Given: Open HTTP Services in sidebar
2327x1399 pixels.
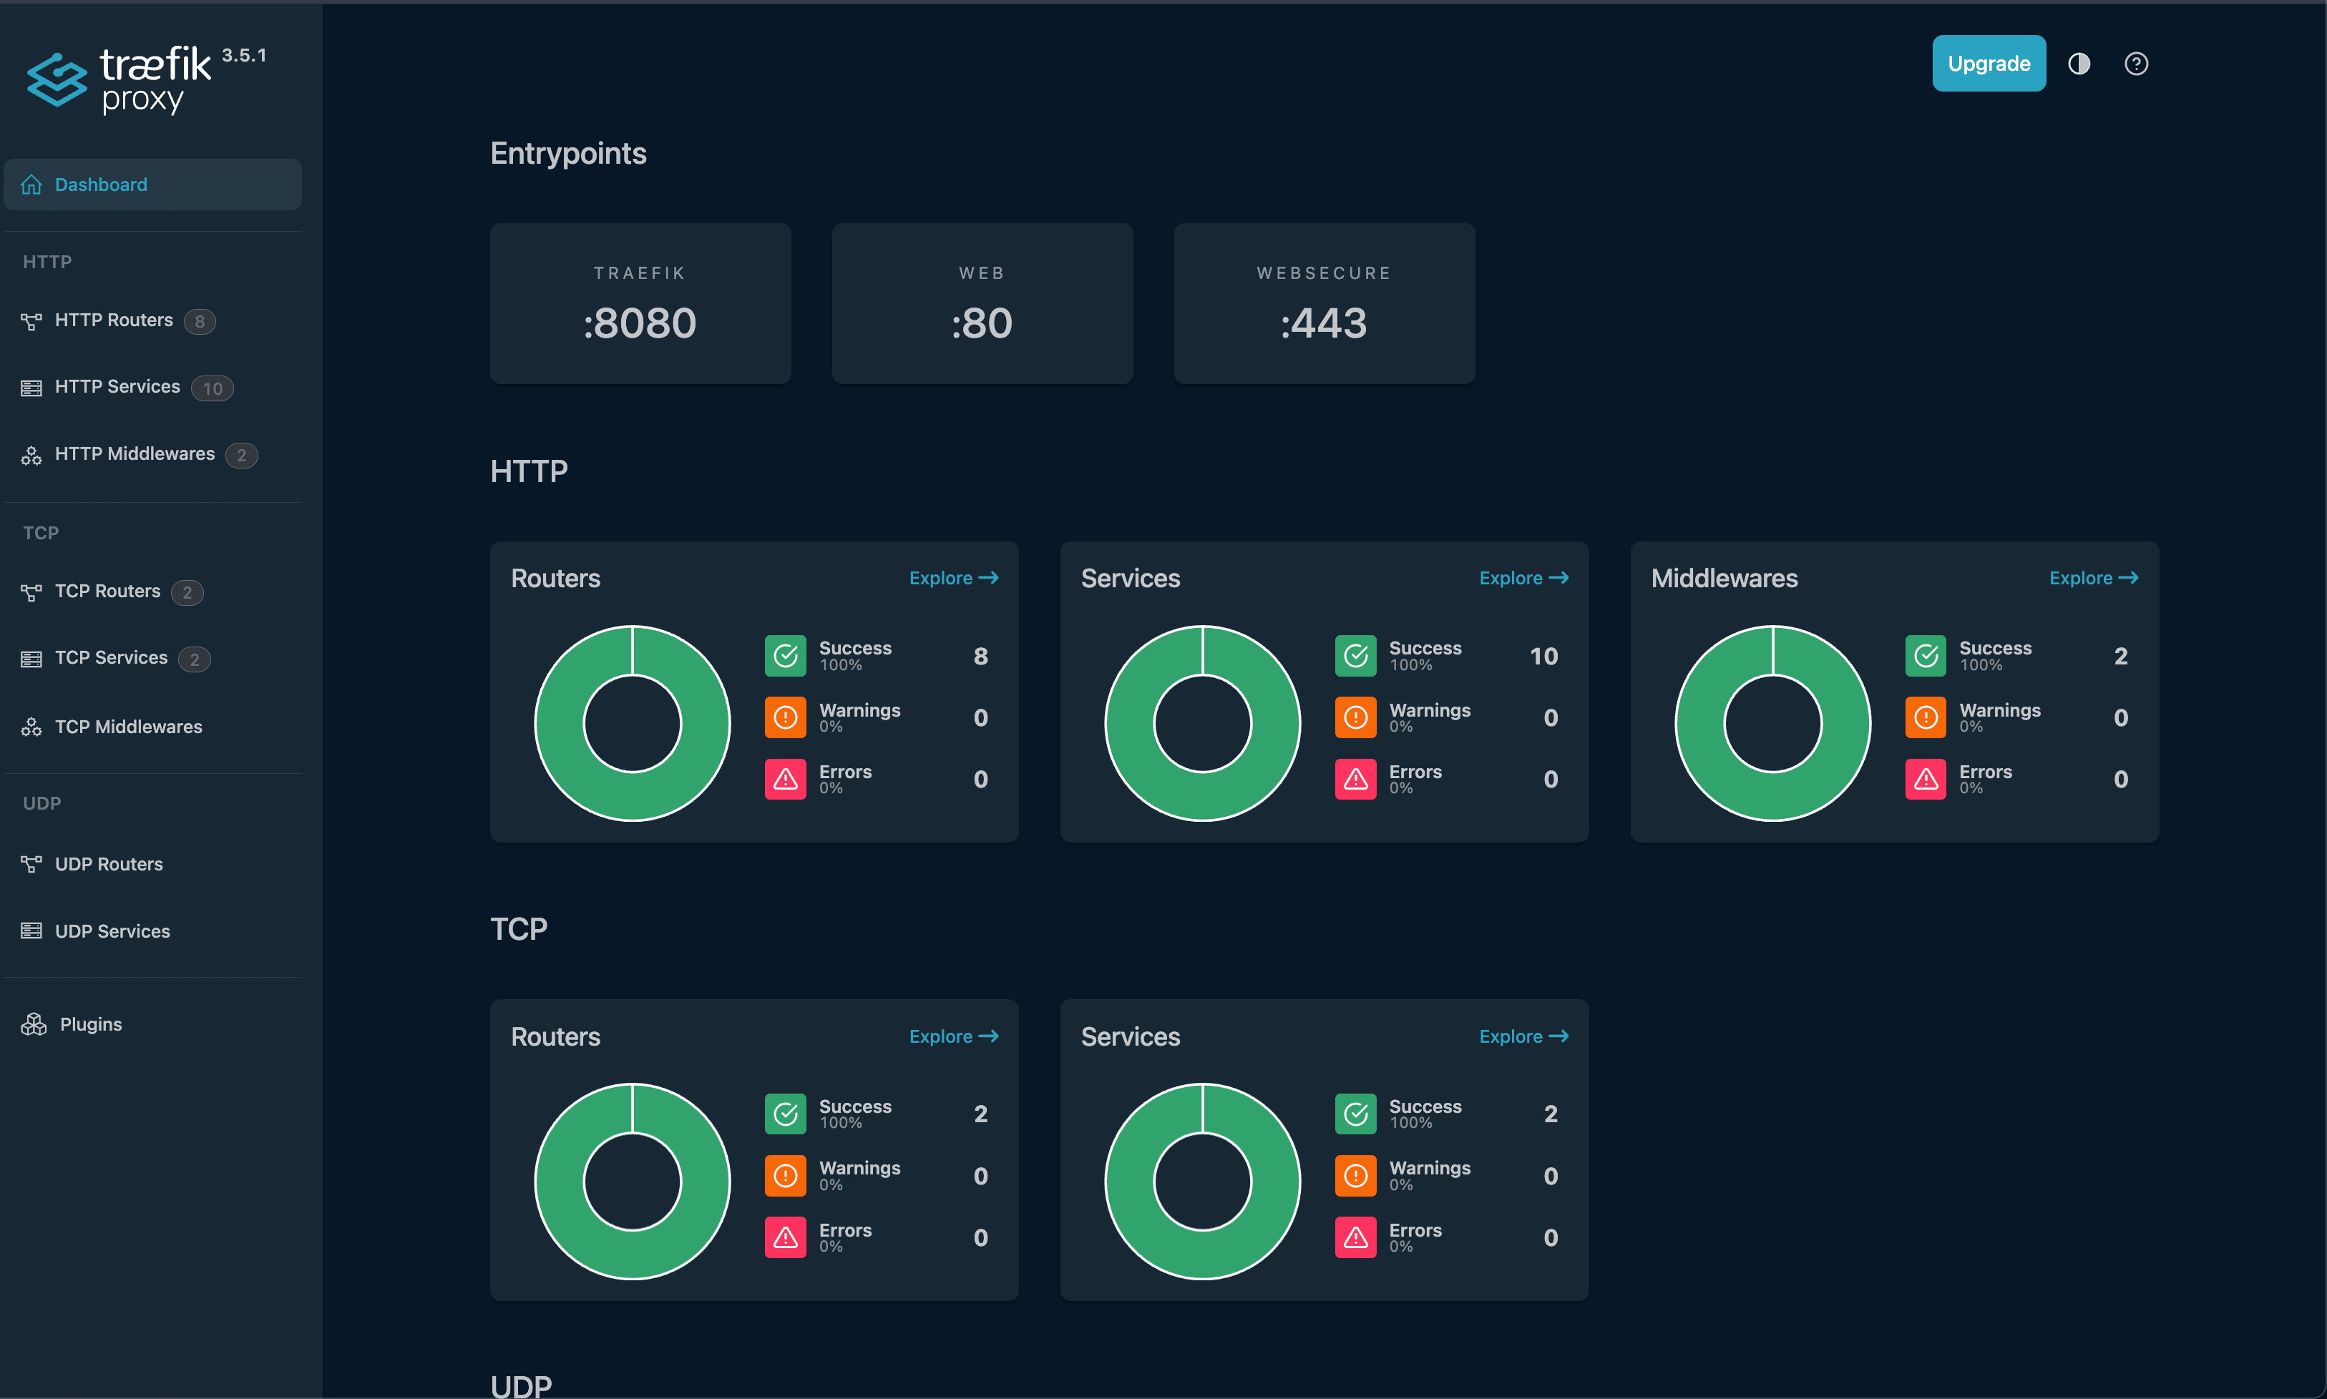Looking at the screenshot, I should [152, 388].
